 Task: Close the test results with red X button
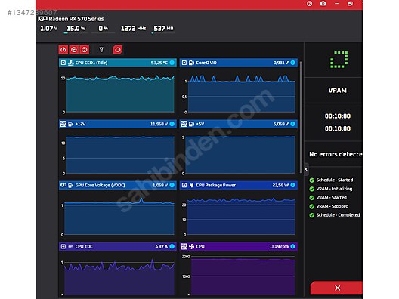[x=338, y=288]
